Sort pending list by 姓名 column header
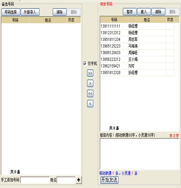 coord(147,20)
